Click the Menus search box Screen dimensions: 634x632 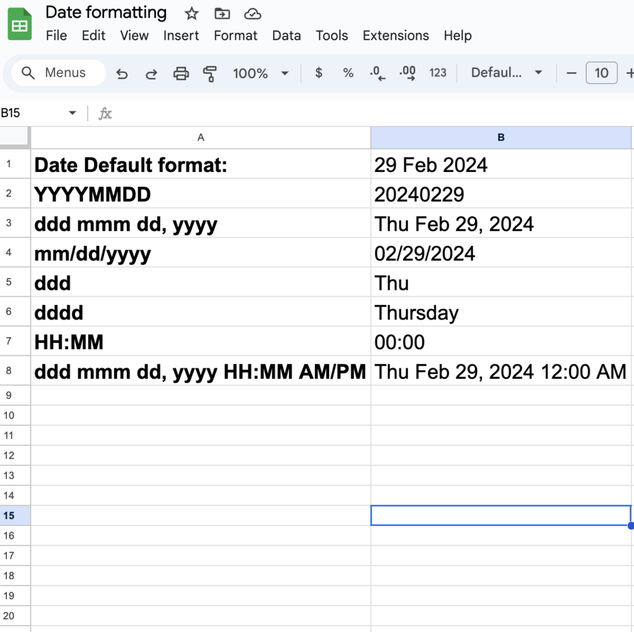pos(58,73)
